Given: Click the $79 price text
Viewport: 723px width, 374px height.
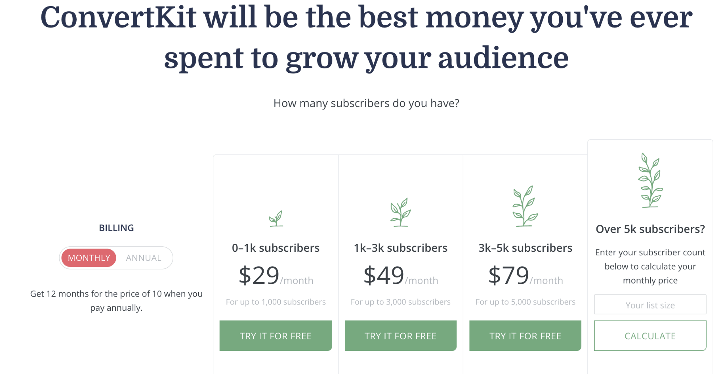Looking at the screenshot, I should click(x=509, y=276).
